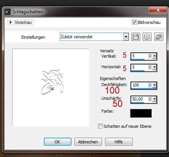This screenshot has width=169, height=157.
Task: Open the Unschärfe slider dropdown
Action: point(154,99)
